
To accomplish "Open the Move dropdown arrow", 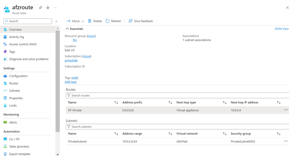I will click(83, 21).
